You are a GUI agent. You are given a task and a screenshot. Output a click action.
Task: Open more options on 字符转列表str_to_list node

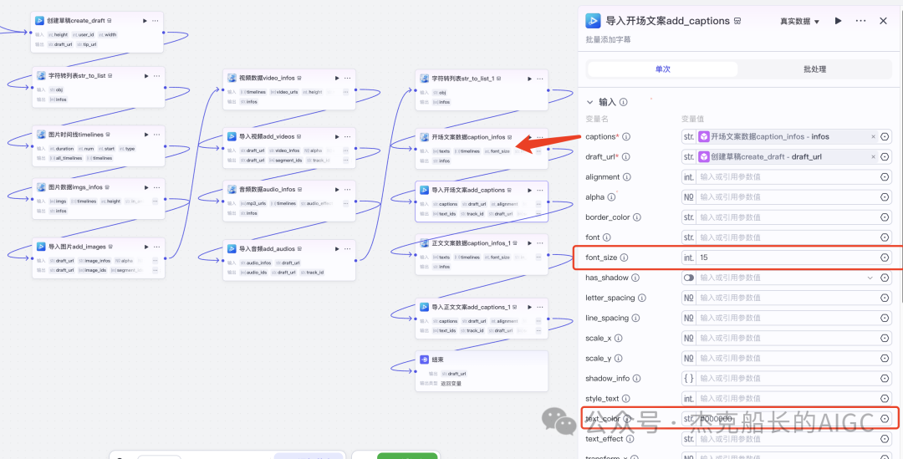[156, 76]
